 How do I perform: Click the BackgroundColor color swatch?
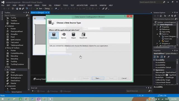pyautogui.click(x=167, y=75)
